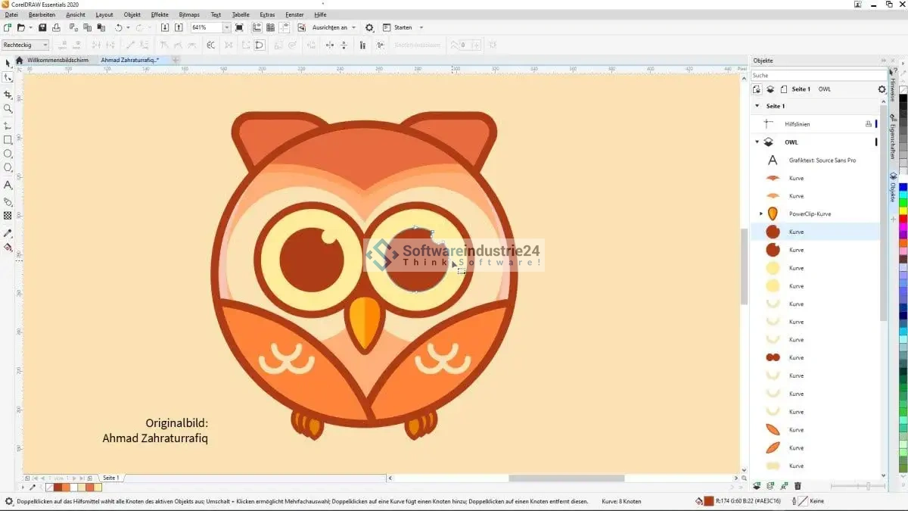Click the blue swatch in color palette
The height and width of the screenshot is (511, 908).
(903, 188)
